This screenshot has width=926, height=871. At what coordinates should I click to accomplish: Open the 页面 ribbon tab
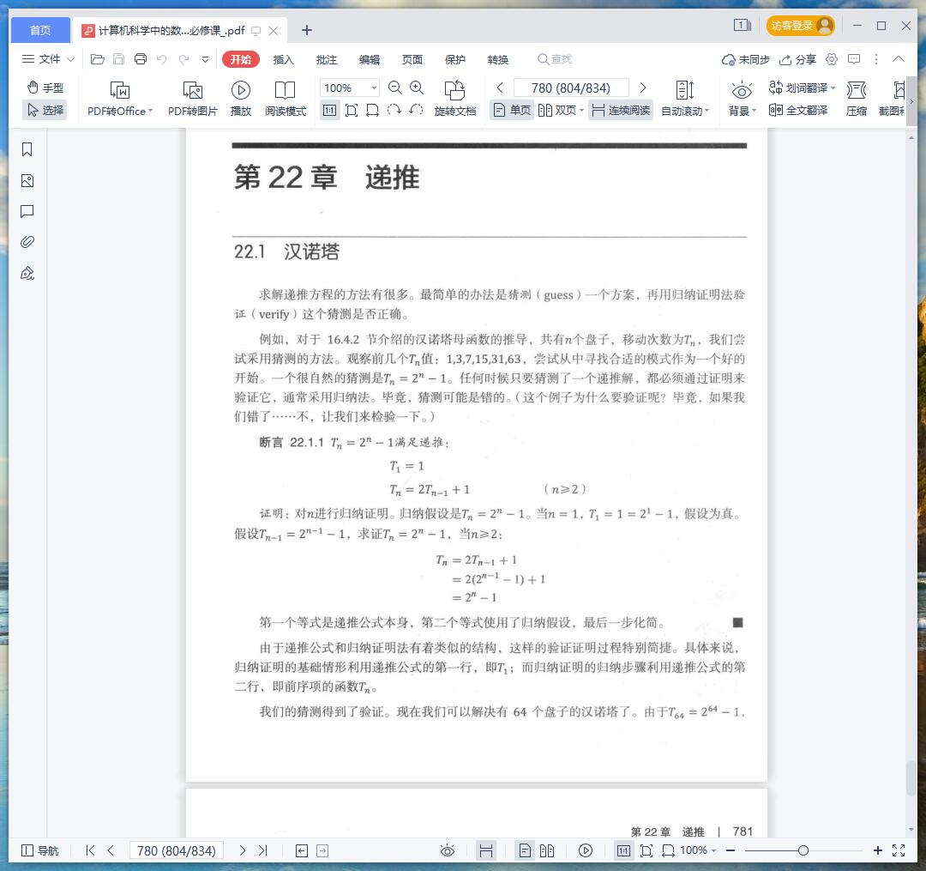(412, 59)
